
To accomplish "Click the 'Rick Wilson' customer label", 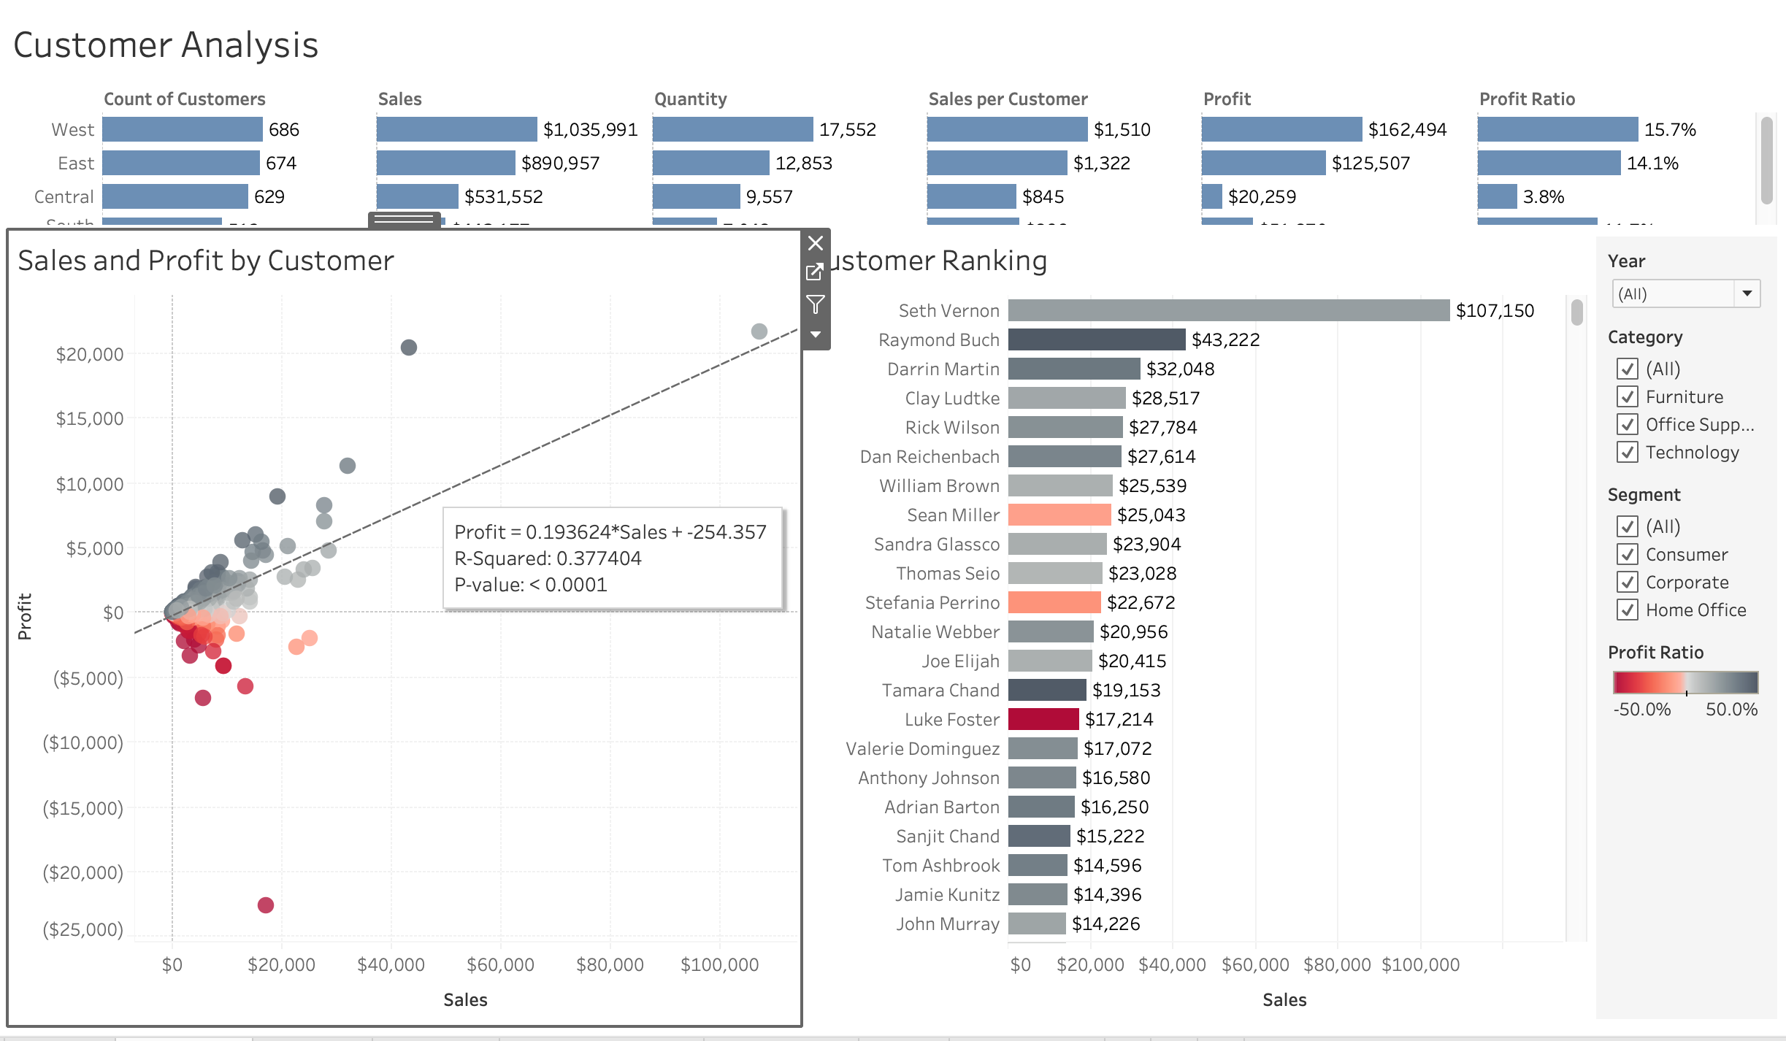I will 952,427.
